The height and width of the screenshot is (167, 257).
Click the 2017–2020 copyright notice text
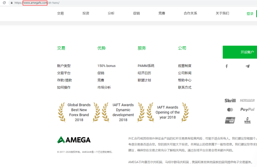(85, 152)
